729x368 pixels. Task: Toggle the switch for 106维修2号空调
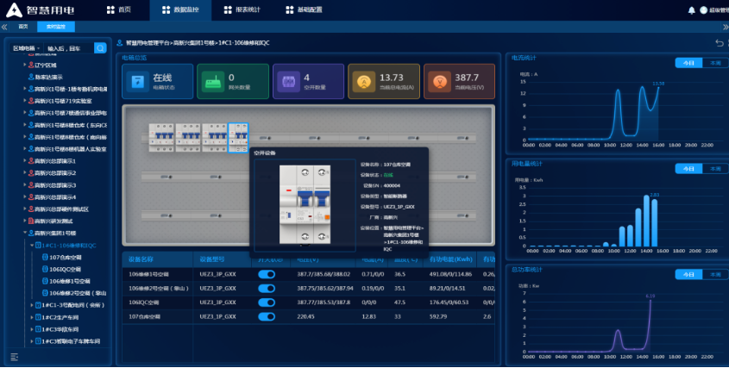click(x=267, y=288)
